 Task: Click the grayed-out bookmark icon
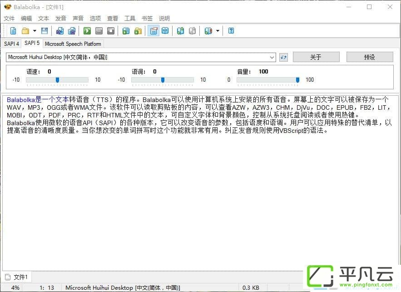(x=192, y=31)
